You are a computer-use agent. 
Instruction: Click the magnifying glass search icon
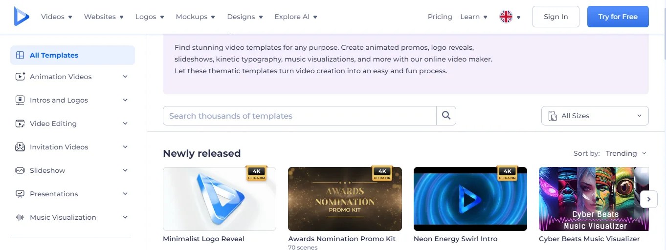click(x=446, y=116)
